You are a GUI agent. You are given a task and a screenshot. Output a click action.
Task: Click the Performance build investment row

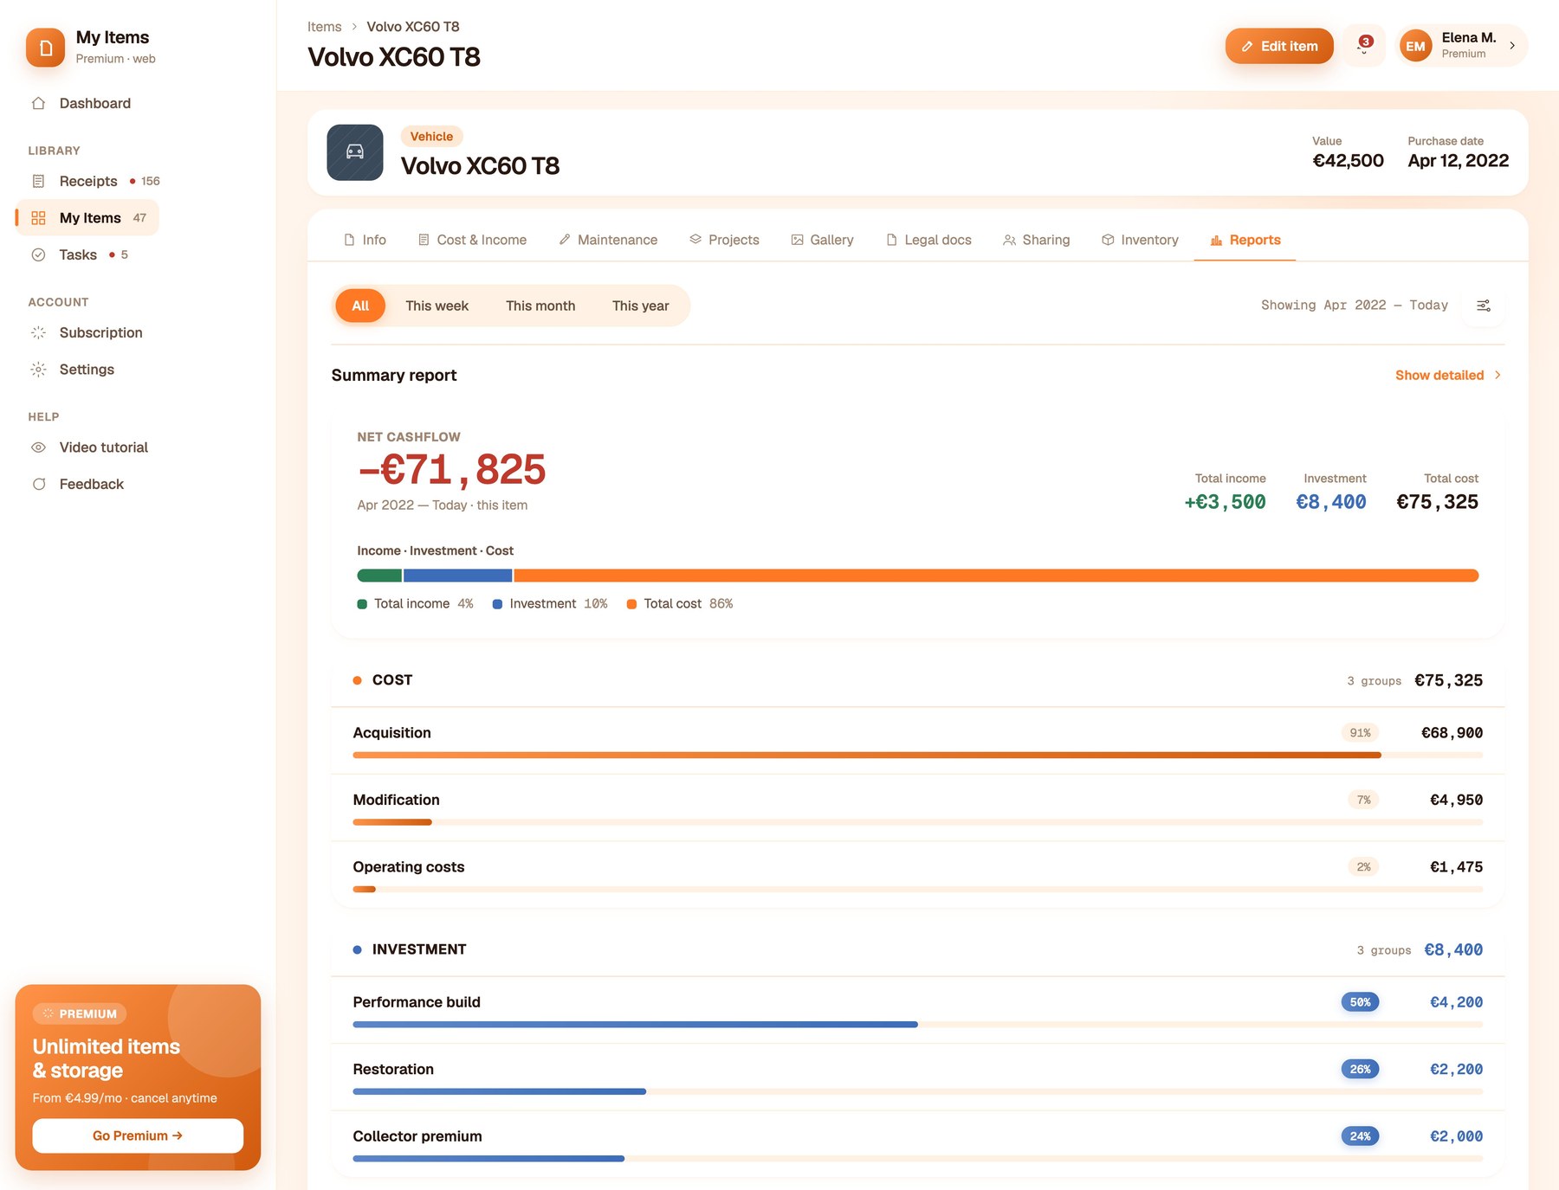coord(918,1010)
